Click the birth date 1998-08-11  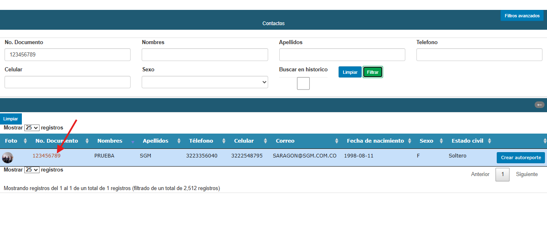point(359,156)
